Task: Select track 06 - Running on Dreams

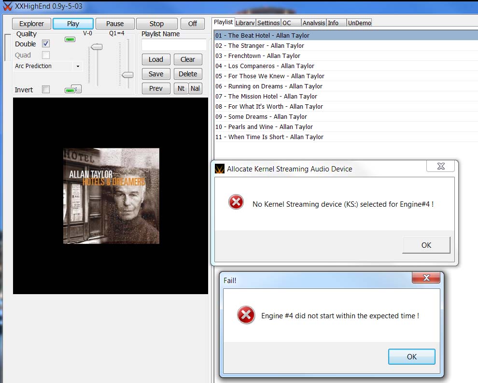Action: [x=346, y=86]
